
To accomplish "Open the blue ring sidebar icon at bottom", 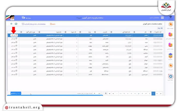I will click(x=171, y=76).
